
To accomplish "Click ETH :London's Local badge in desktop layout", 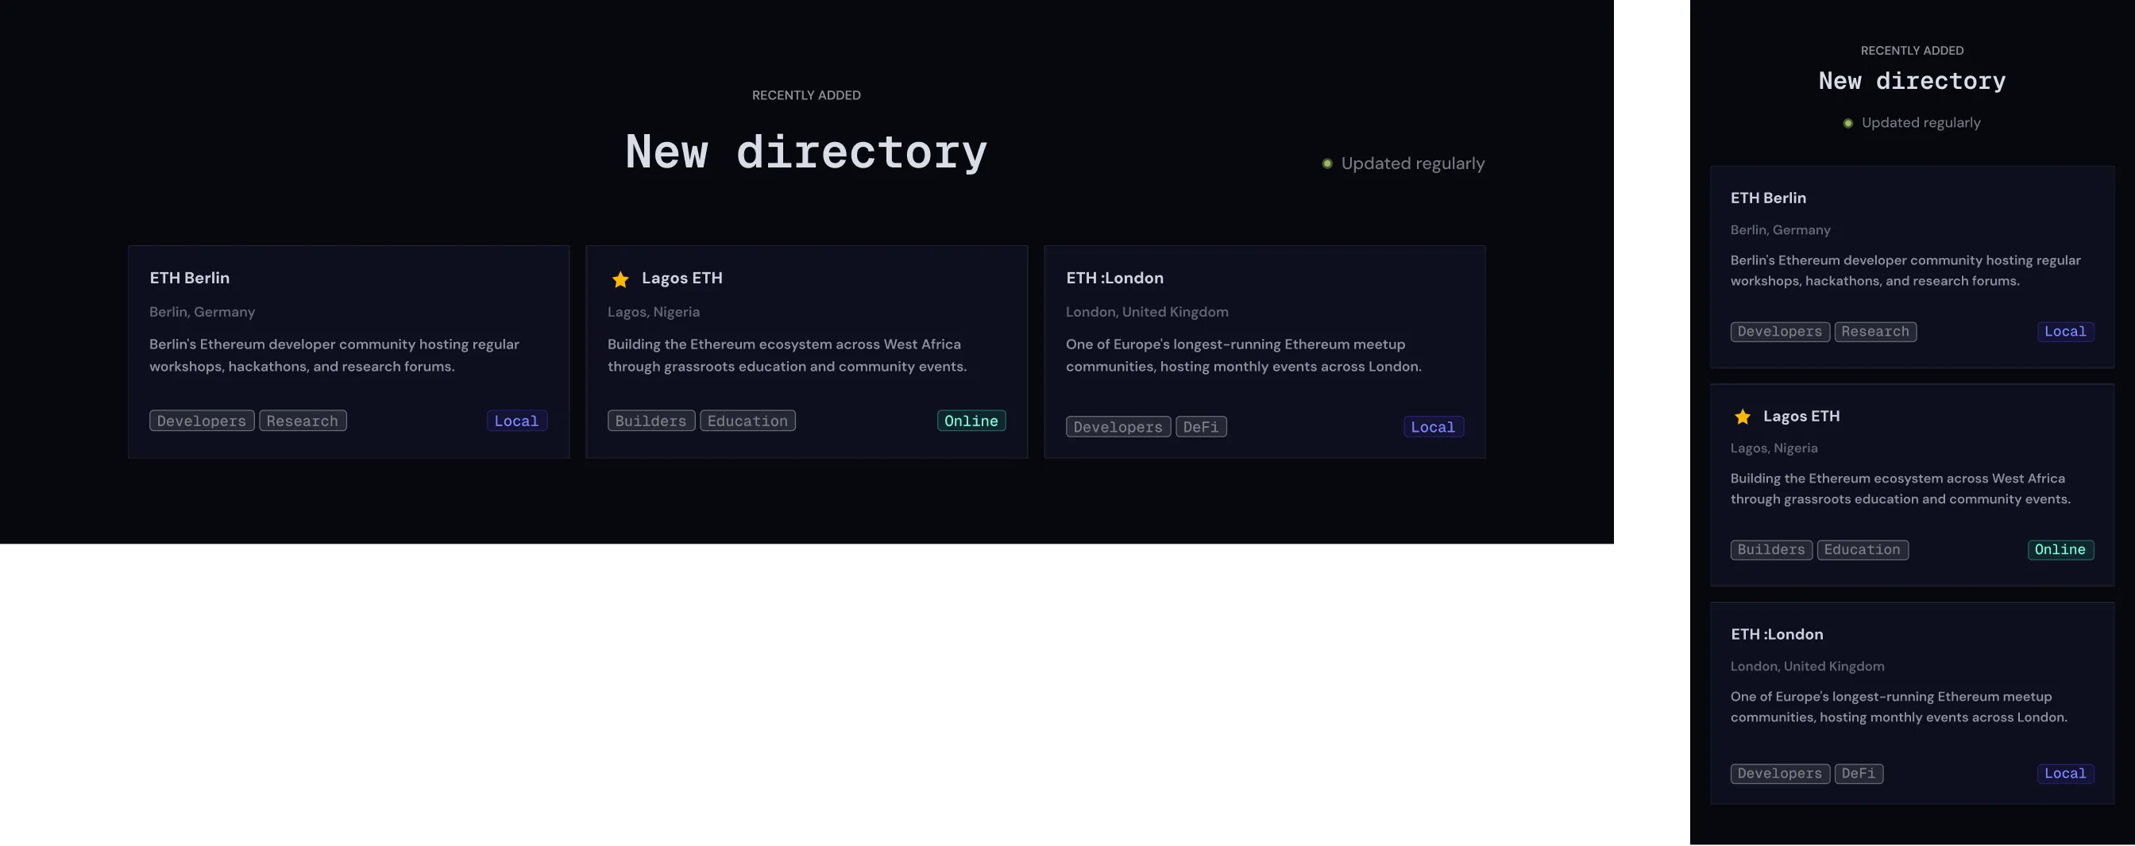I will pos(1433,426).
